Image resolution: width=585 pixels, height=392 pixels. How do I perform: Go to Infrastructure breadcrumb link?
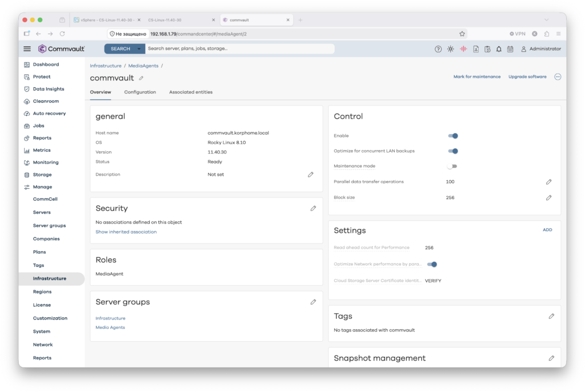pos(106,66)
